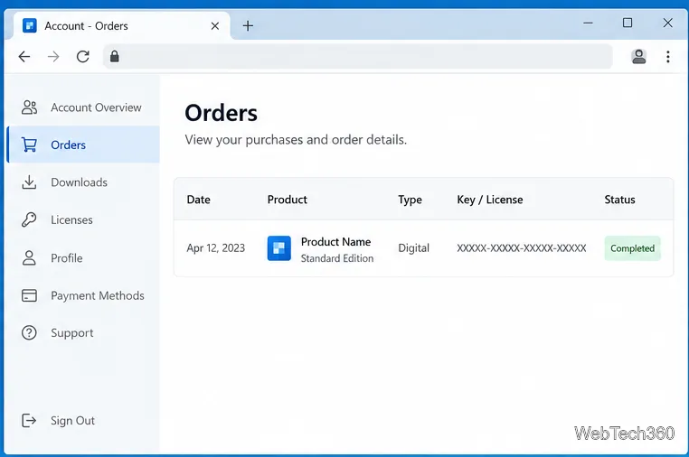Viewport: 689px width, 457px height.
Task: Click the 'View your purchases and order details.' text
Action: point(296,140)
